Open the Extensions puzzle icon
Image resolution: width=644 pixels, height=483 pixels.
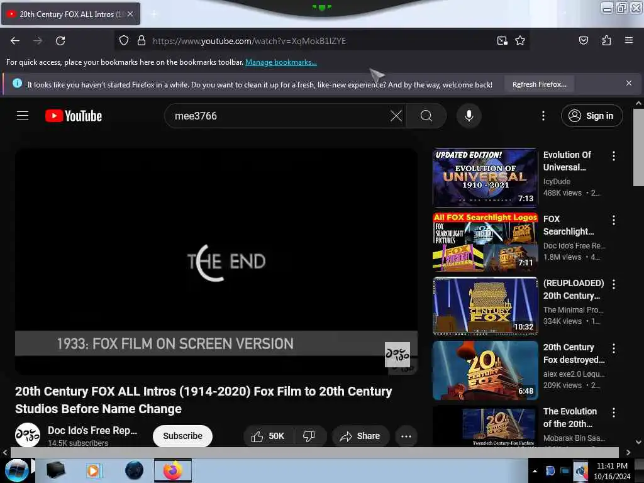pyautogui.click(x=606, y=40)
